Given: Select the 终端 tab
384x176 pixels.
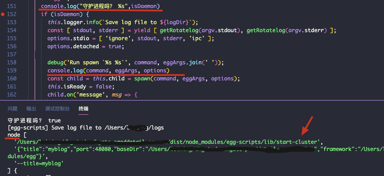Looking at the screenshot, I should [83, 109].
